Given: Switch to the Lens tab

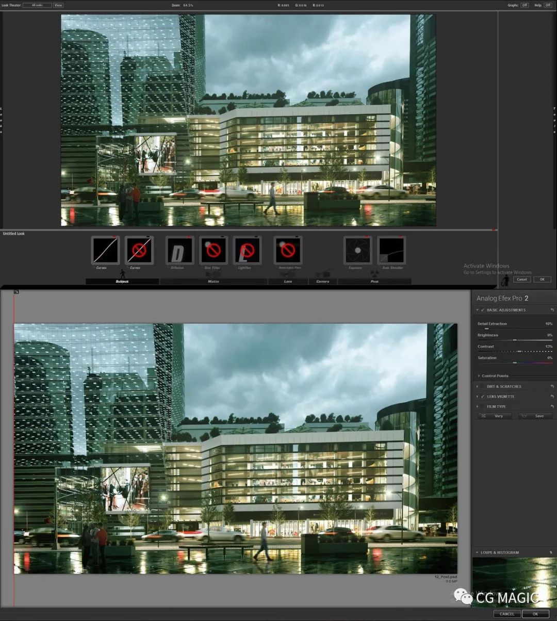Looking at the screenshot, I should tap(288, 282).
